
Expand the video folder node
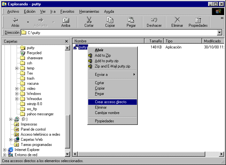click(17, 89)
